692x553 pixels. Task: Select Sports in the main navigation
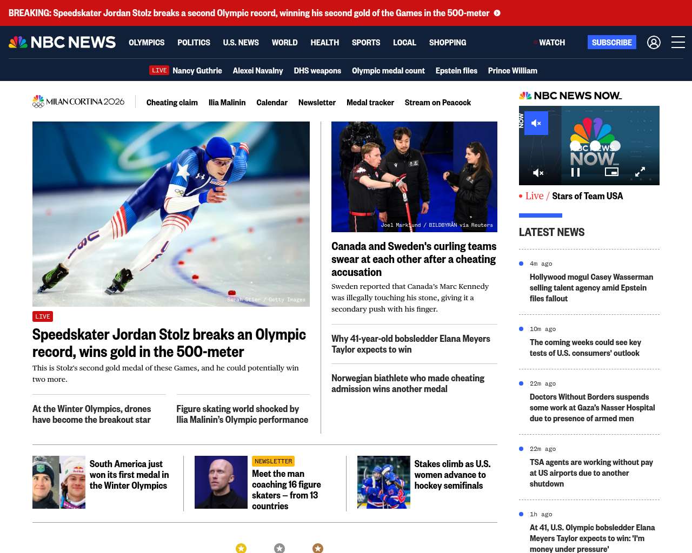click(x=366, y=42)
